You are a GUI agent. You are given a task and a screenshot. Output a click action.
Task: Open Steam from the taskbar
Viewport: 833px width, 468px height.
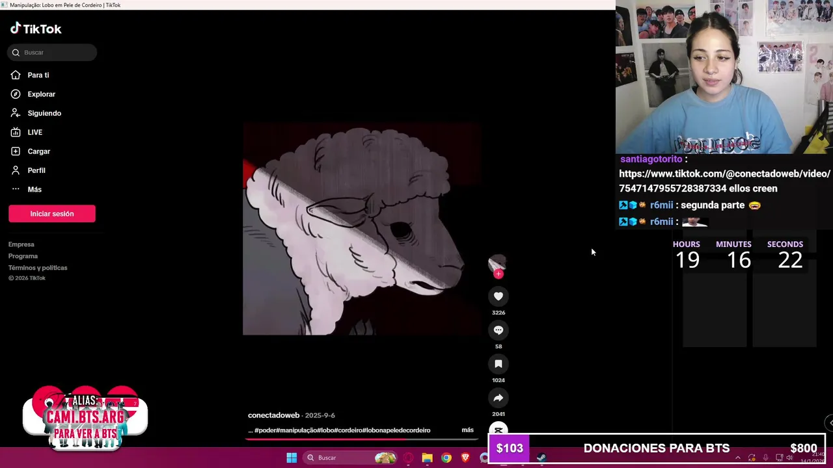(541, 458)
